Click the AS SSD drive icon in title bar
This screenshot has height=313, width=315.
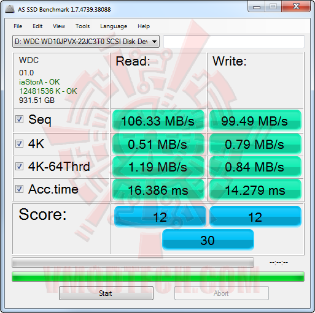point(10,9)
